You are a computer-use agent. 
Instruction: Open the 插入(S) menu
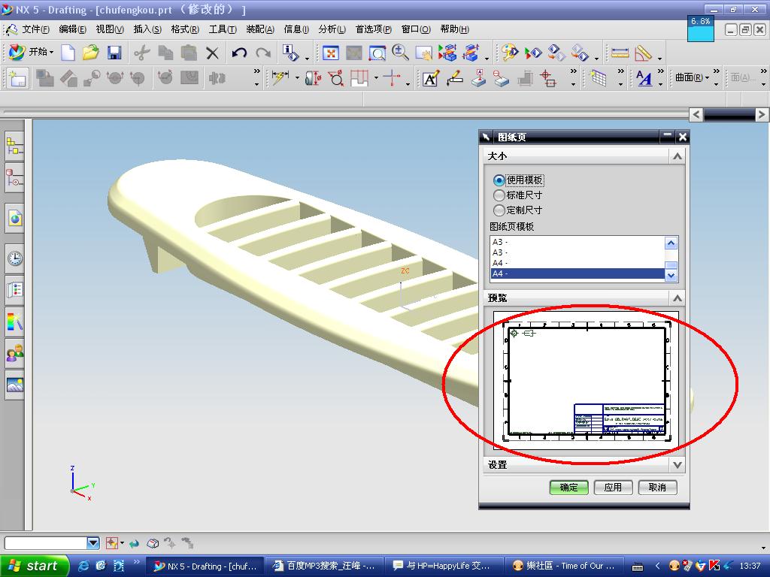147,29
